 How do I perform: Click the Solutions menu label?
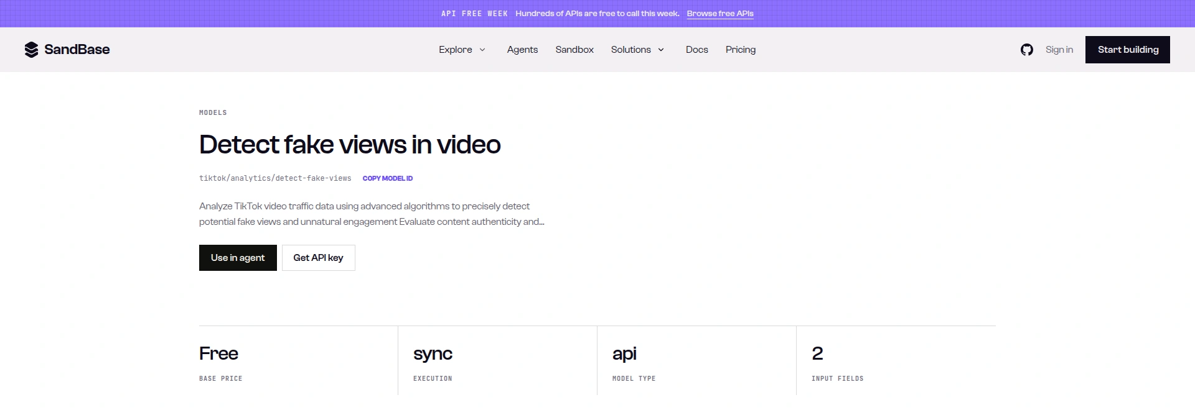630,50
